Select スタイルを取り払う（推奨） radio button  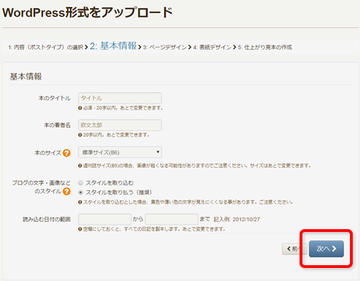[81, 192]
